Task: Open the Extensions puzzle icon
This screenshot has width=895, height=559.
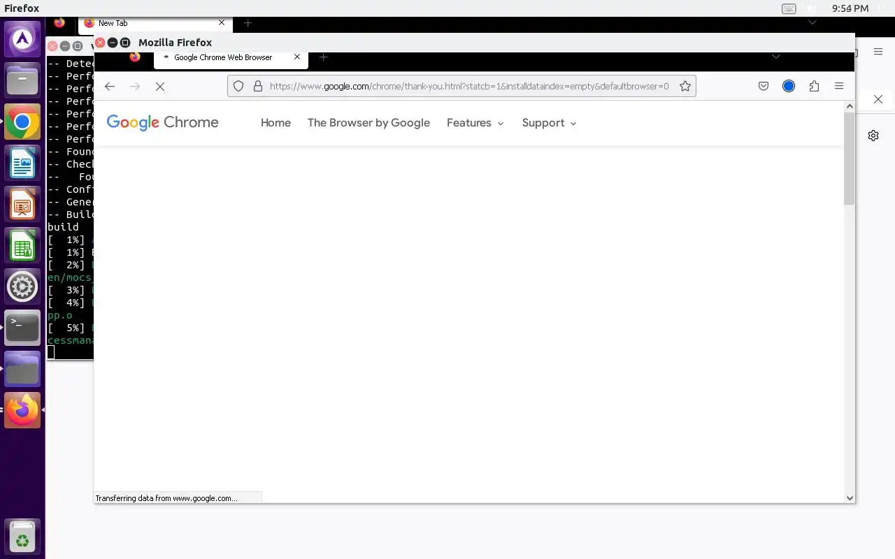Action: click(x=814, y=86)
